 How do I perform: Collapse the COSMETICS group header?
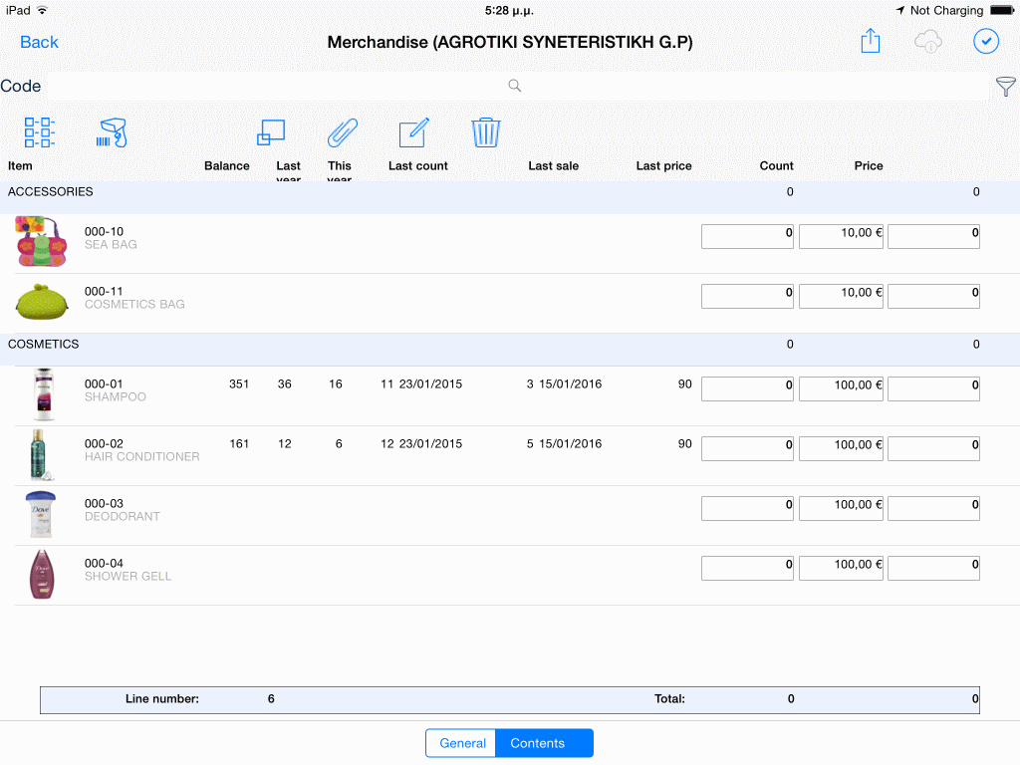click(510, 350)
